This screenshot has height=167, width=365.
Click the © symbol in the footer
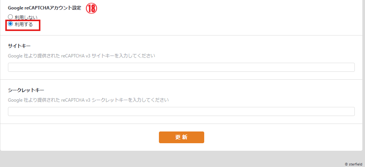[347, 164]
